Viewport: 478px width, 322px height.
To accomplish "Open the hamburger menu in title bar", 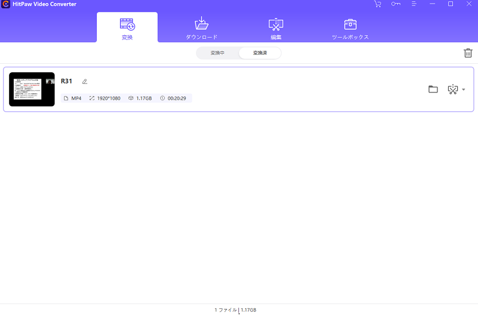I will click(413, 4).
